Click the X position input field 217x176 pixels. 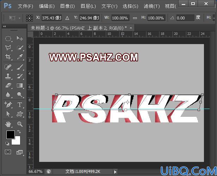point(52,18)
